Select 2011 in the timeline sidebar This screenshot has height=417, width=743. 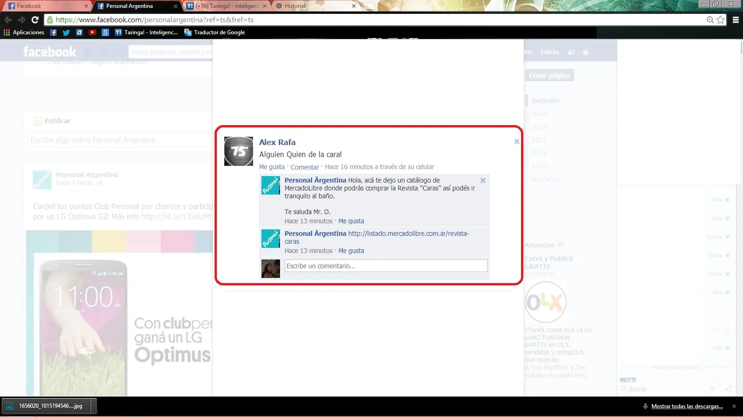coord(539,153)
